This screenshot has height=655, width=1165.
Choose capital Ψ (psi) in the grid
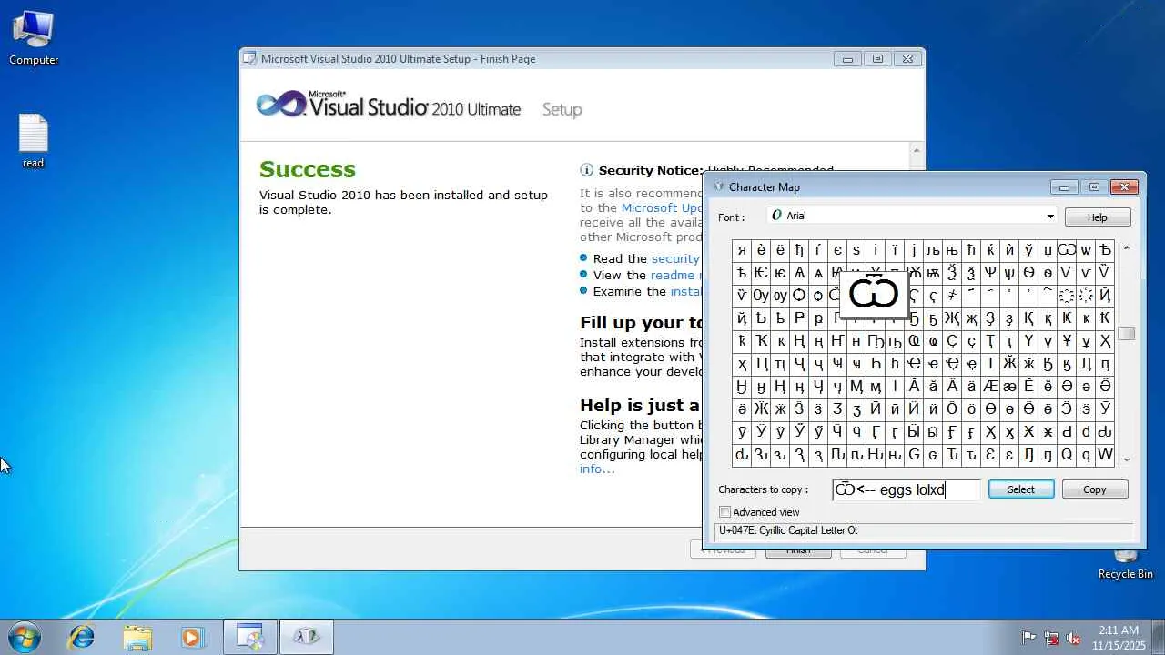click(x=990, y=272)
